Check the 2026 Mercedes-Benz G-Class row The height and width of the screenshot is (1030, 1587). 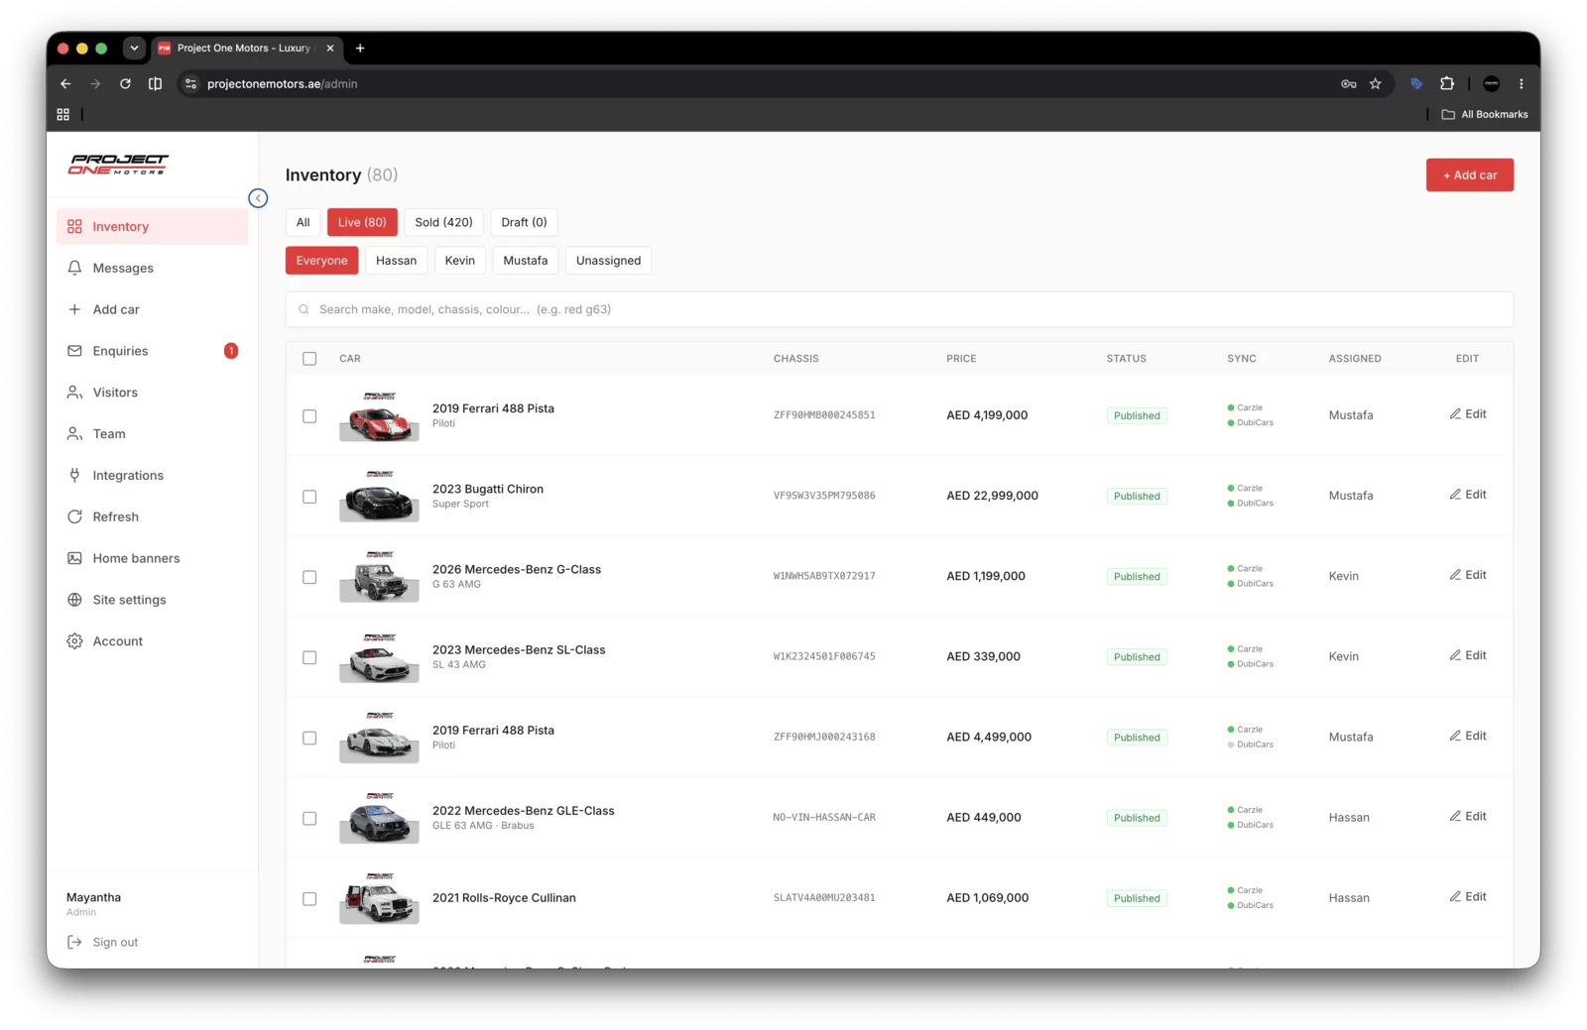pyautogui.click(x=309, y=577)
